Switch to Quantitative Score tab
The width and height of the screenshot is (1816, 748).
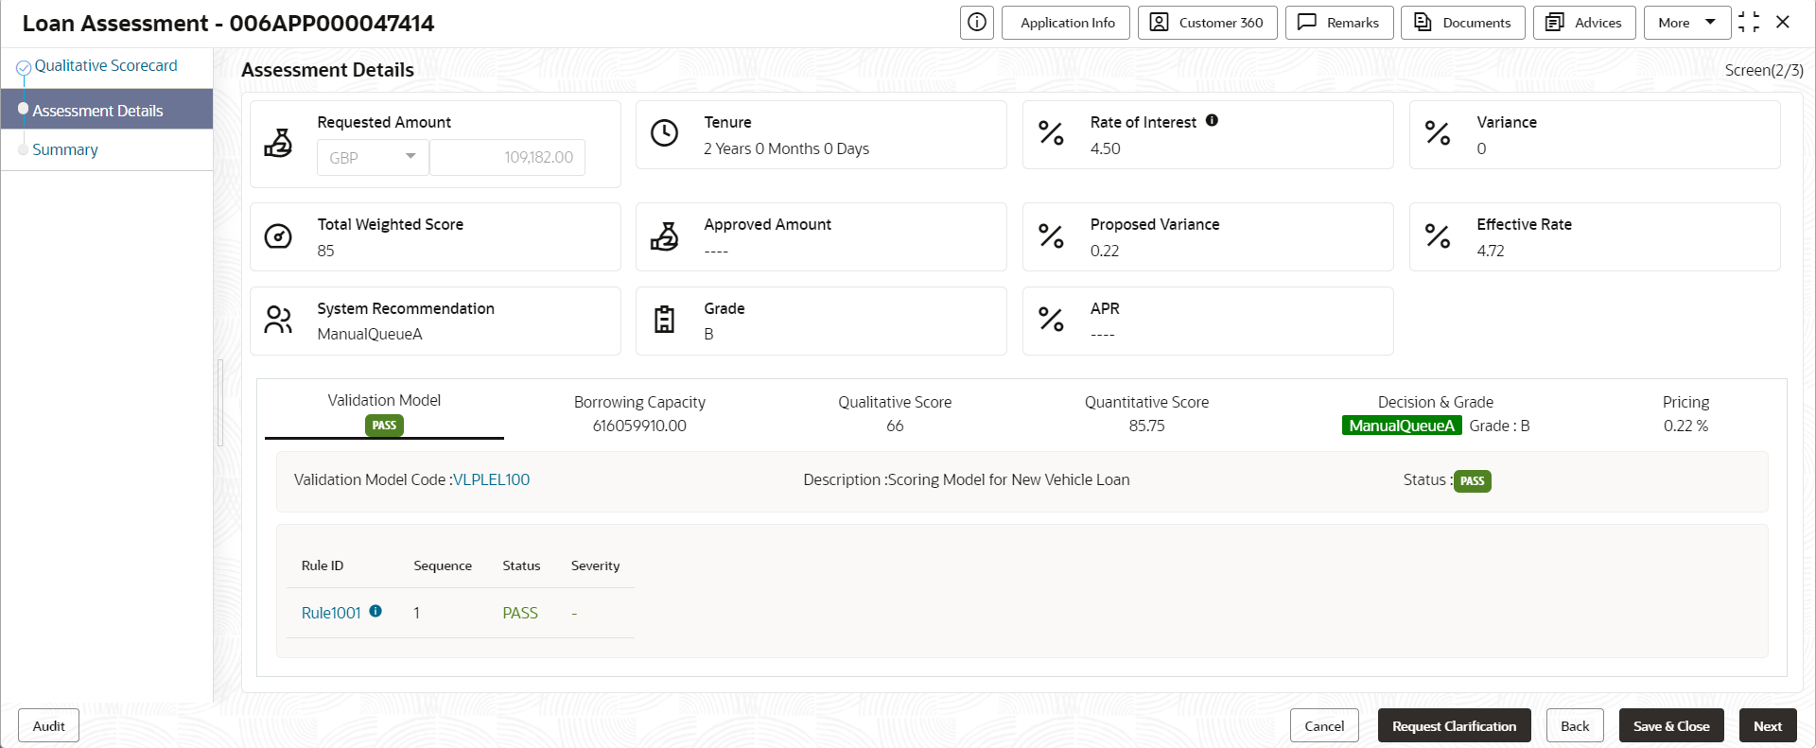click(x=1146, y=413)
